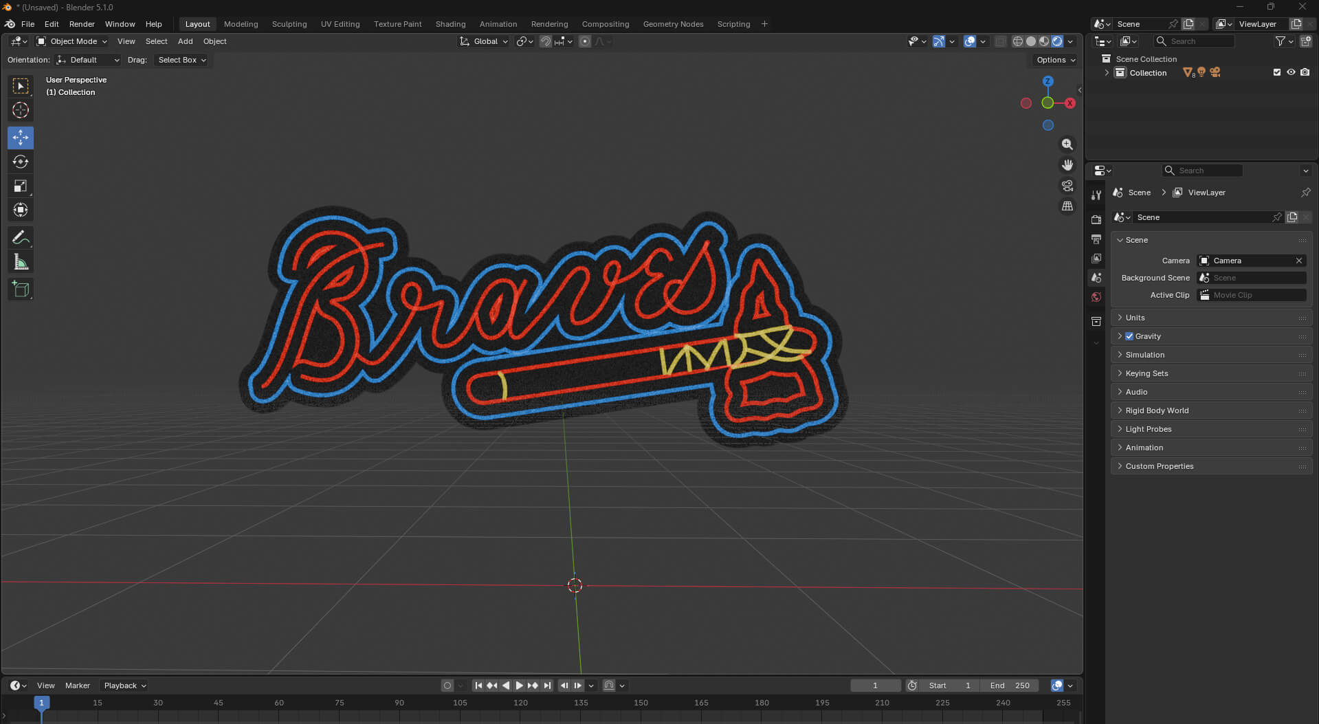This screenshot has width=1319, height=724.
Task: Click the End frame 250 field
Action: click(1010, 685)
